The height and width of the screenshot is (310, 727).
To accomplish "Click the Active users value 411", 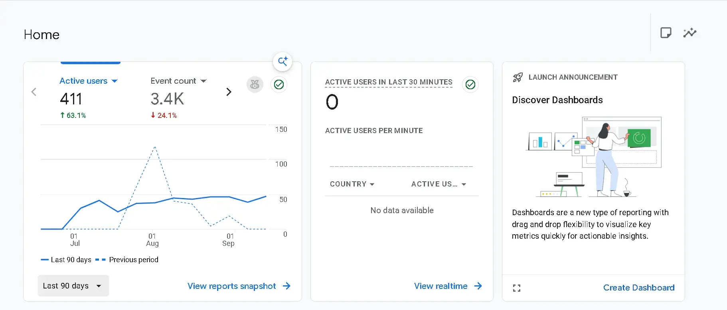I will [71, 99].
